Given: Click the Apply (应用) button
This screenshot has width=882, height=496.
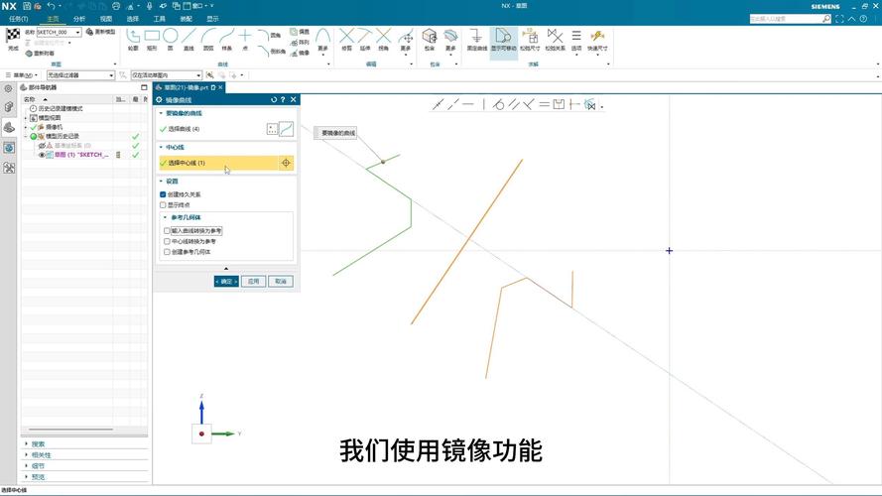Looking at the screenshot, I should click(x=253, y=281).
